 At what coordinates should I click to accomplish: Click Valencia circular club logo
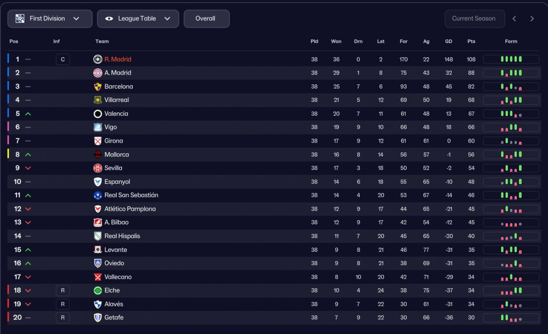[x=98, y=114]
